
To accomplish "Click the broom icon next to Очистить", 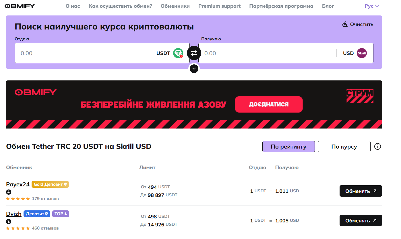I will (x=345, y=24).
